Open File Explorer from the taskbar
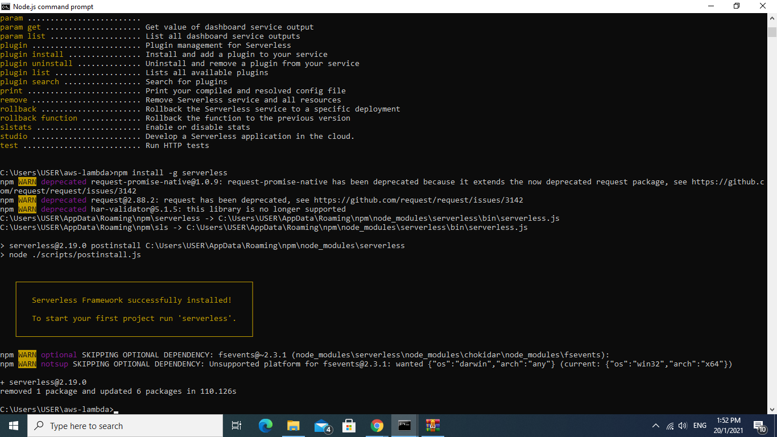The height and width of the screenshot is (437, 777). click(x=294, y=426)
